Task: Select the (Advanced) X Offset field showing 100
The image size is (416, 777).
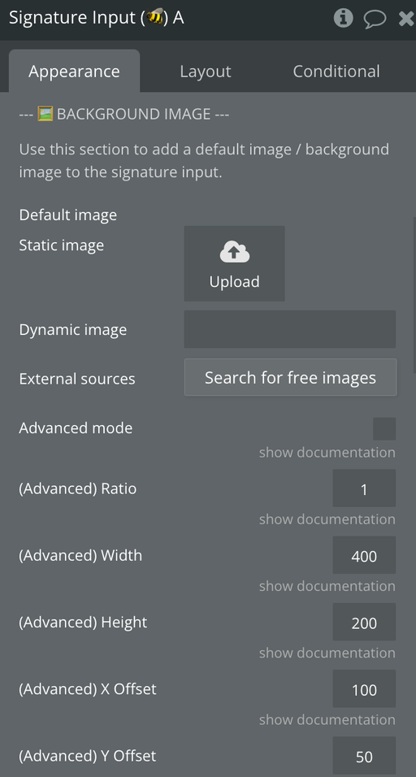Action: pyautogui.click(x=364, y=689)
